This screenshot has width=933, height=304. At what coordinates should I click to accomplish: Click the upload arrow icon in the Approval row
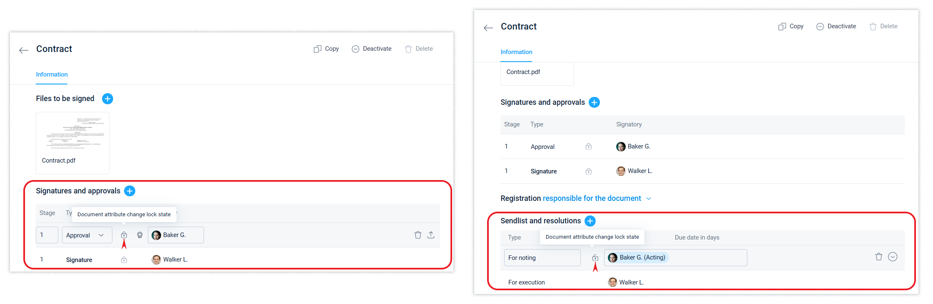[x=431, y=235]
